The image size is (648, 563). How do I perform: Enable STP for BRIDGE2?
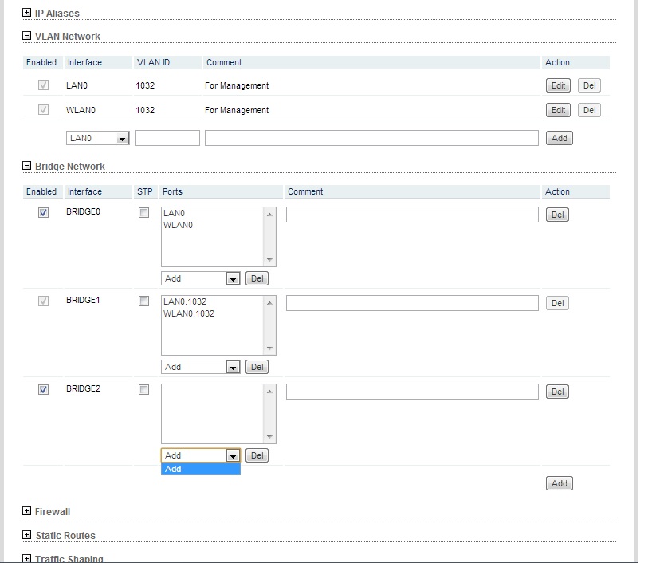point(143,390)
